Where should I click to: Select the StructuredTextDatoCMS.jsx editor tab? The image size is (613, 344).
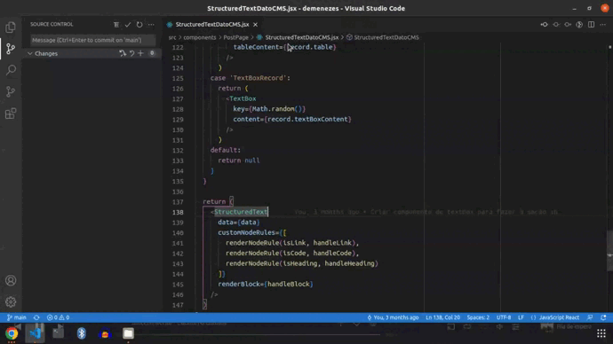(x=212, y=25)
